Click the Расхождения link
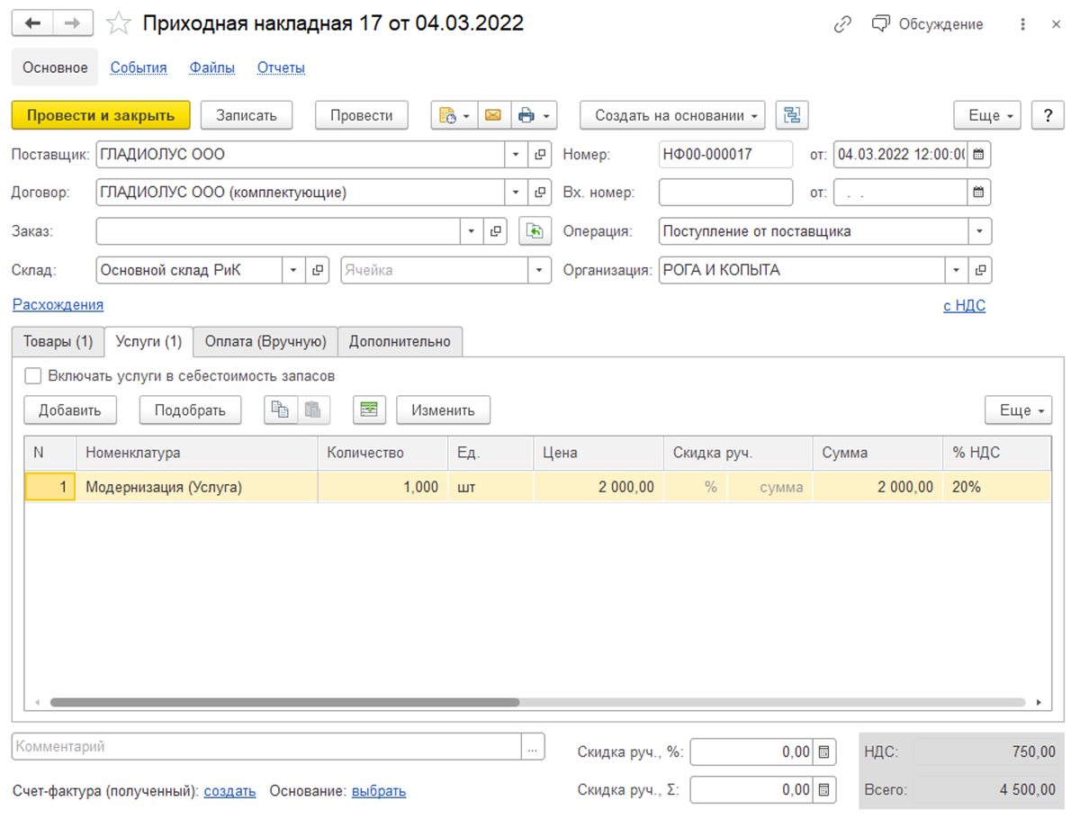Image resolution: width=1080 pixels, height=819 pixels. pos(58,305)
